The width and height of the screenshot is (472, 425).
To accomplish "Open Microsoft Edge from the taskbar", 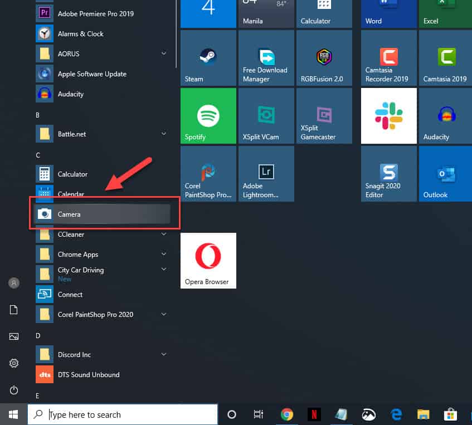I will click(396, 414).
